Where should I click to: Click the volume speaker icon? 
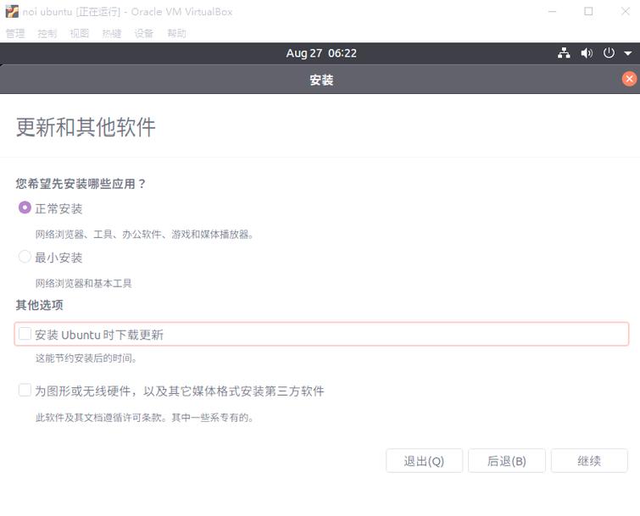click(x=587, y=53)
